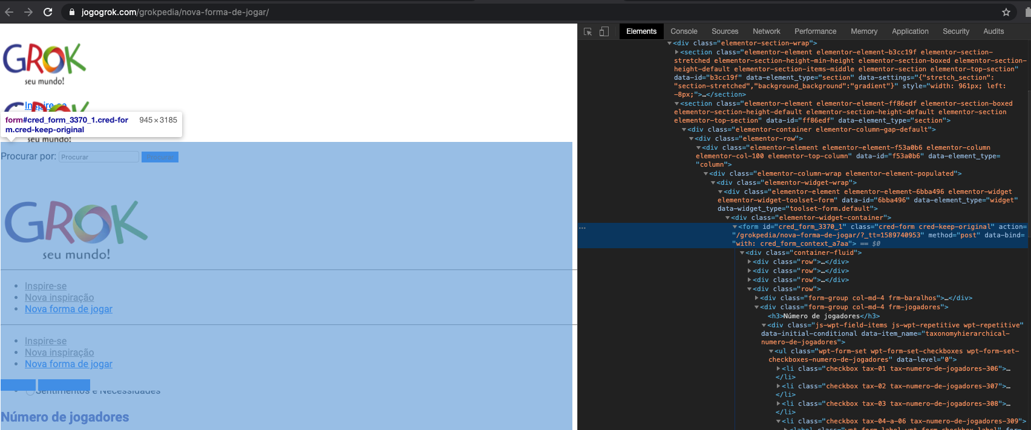Open the Performance tab
This screenshot has width=1031, height=430.
(x=816, y=31)
